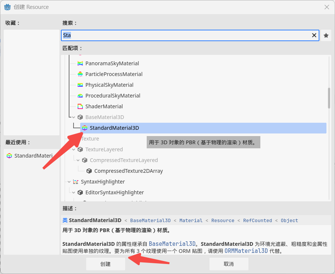Clear the search text with X icon
The height and width of the screenshot is (274, 335).
(x=314, y=35)
